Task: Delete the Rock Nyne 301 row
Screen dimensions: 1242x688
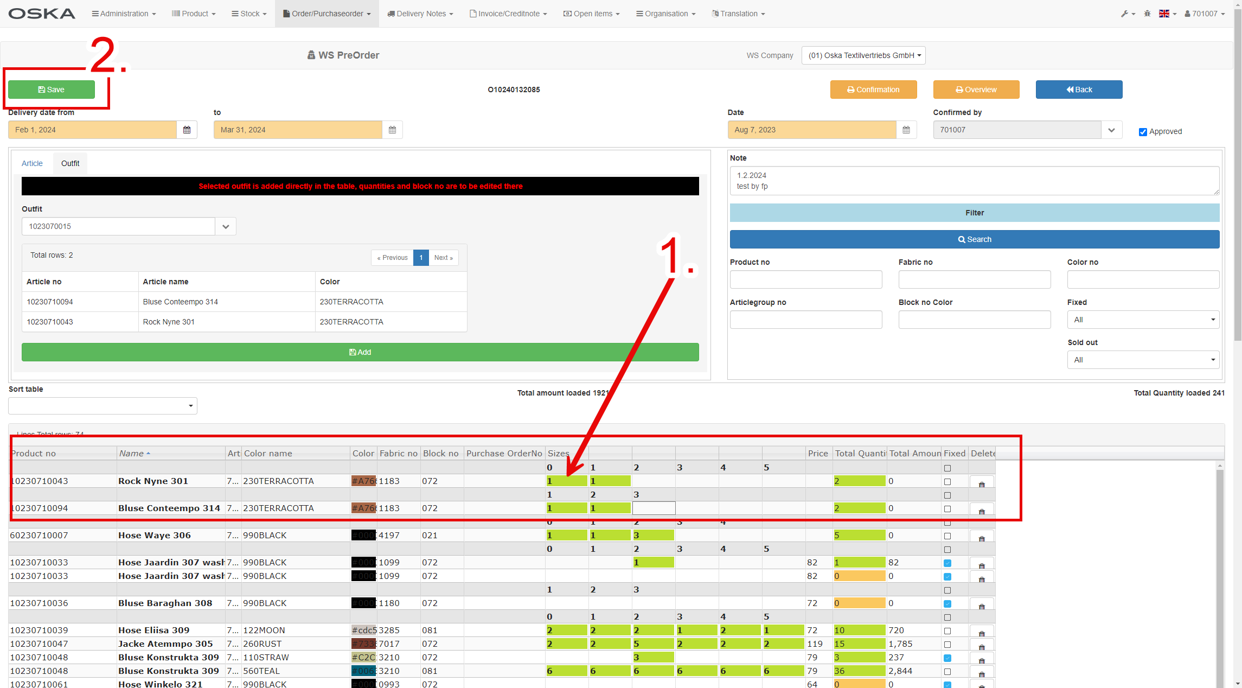Action: pyautogui.click(x=981, y=483)
